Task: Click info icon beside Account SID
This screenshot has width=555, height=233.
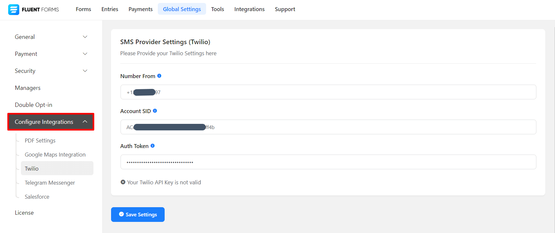Action: (155, 111)
